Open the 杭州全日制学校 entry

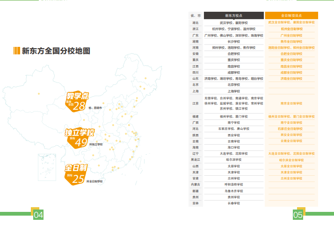291,29
